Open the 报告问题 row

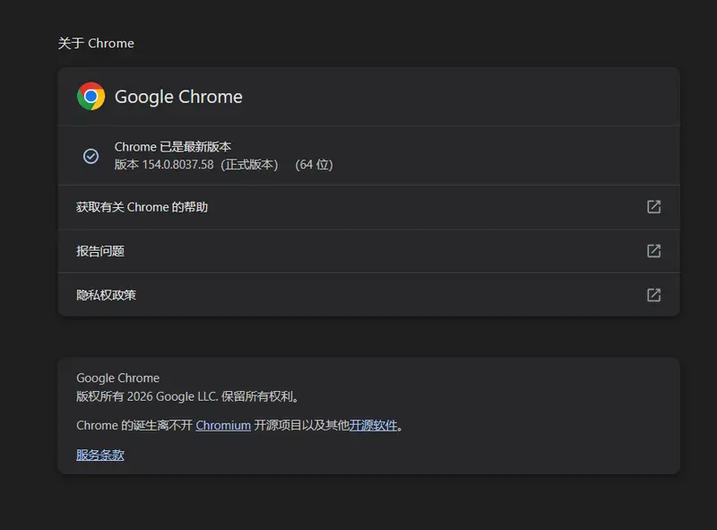[368, 251]
